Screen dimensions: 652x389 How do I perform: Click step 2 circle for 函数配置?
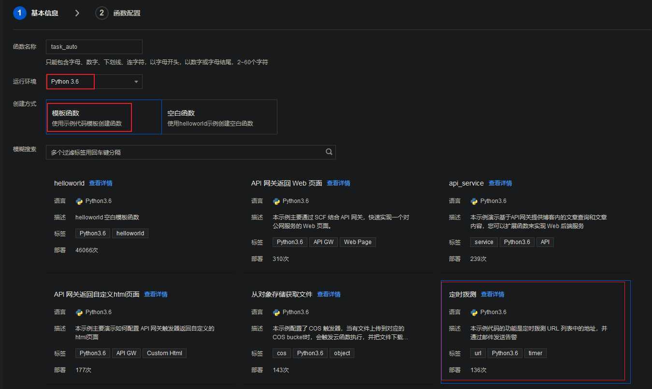click(x=101, y=13)
